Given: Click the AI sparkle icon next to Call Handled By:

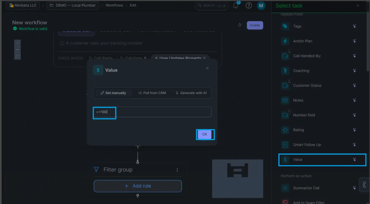Looking at the screenshot, I should click(354, 56).
